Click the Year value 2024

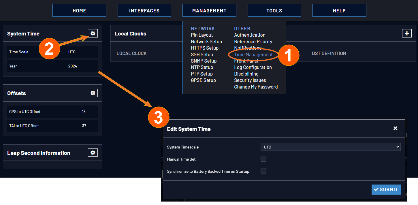(x=73, y=66)
